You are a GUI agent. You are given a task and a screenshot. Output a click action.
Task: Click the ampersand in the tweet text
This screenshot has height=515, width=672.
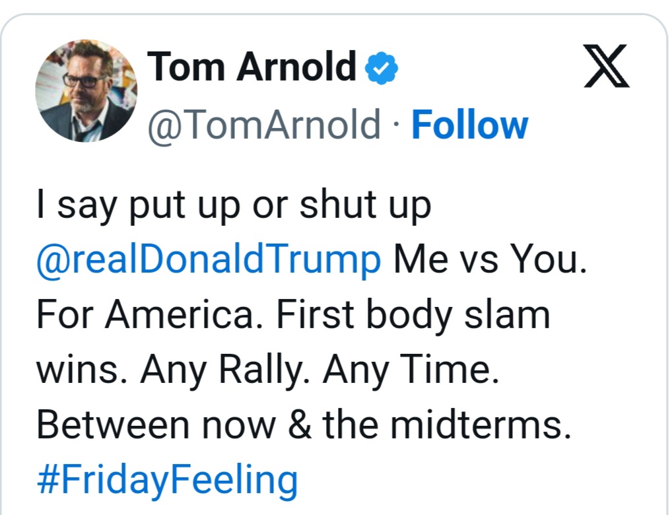[x=301, y=425]
